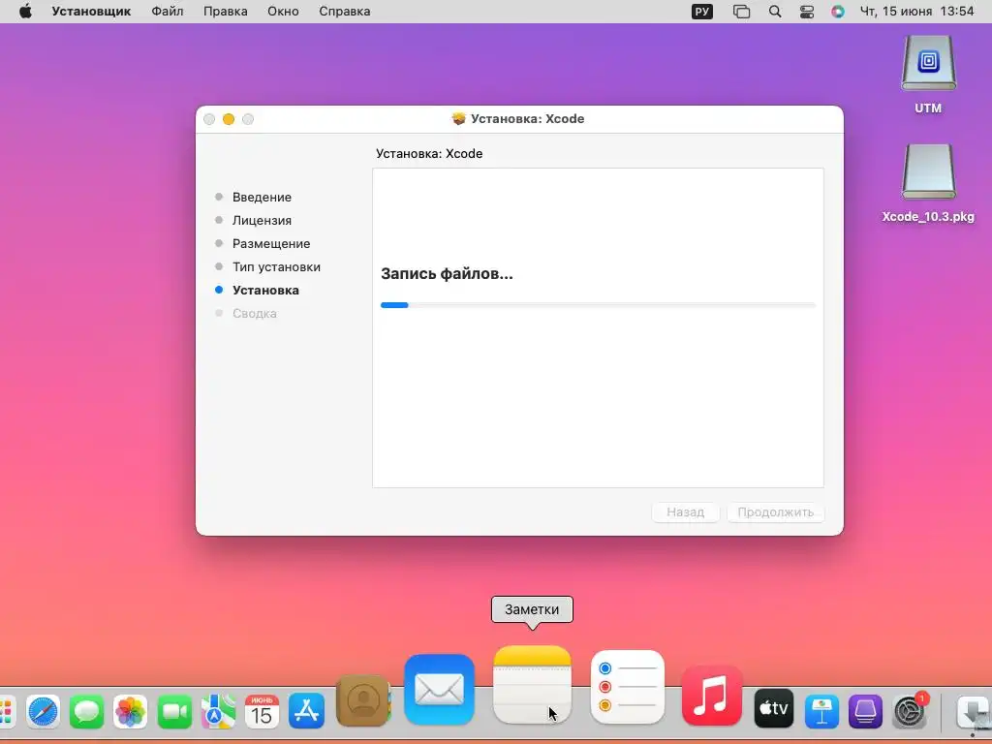Open Установщик application menu

point(91,12)
